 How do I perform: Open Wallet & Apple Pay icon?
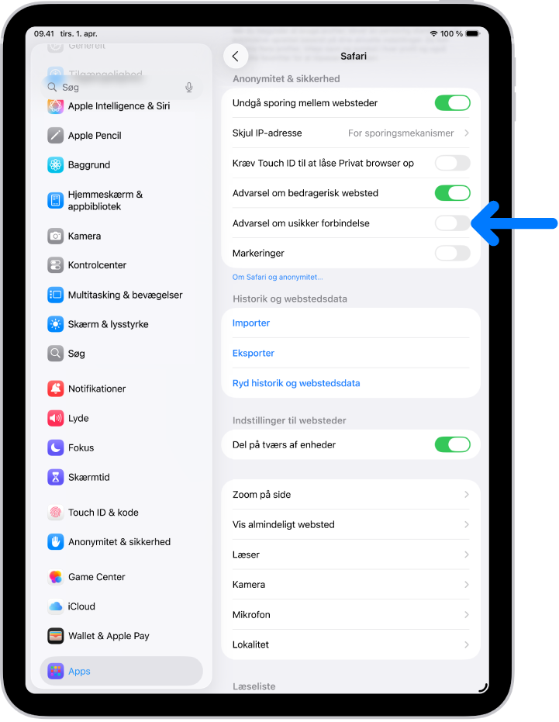coord(56,636)
